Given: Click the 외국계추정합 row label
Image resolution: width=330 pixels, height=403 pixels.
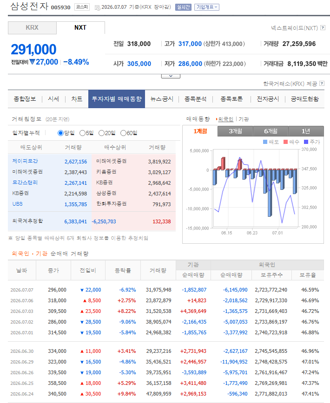Looking at the screenshot, I should pyautogui.click(x=27, y=221).
